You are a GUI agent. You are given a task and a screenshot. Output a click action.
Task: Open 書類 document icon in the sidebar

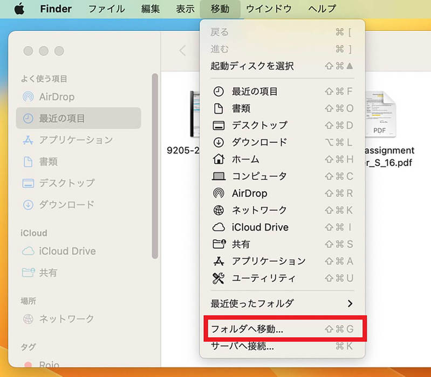[28, 162]
